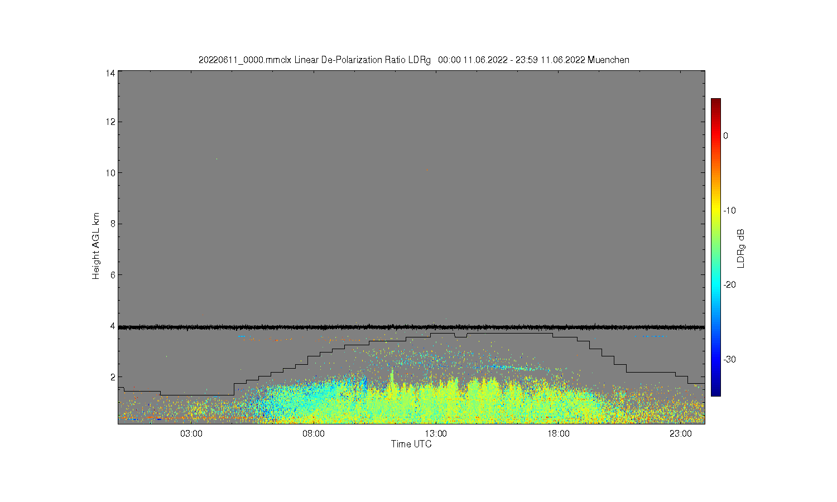Click the thick black horizontal line at 4 km
Image resolution: width=837 pixels, height=502 pixels.
(411, 327)
